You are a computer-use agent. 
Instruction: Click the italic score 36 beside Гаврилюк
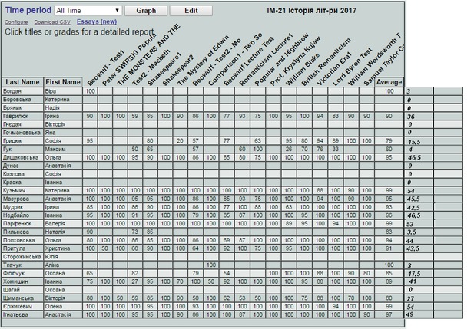[x=411, y=117]
